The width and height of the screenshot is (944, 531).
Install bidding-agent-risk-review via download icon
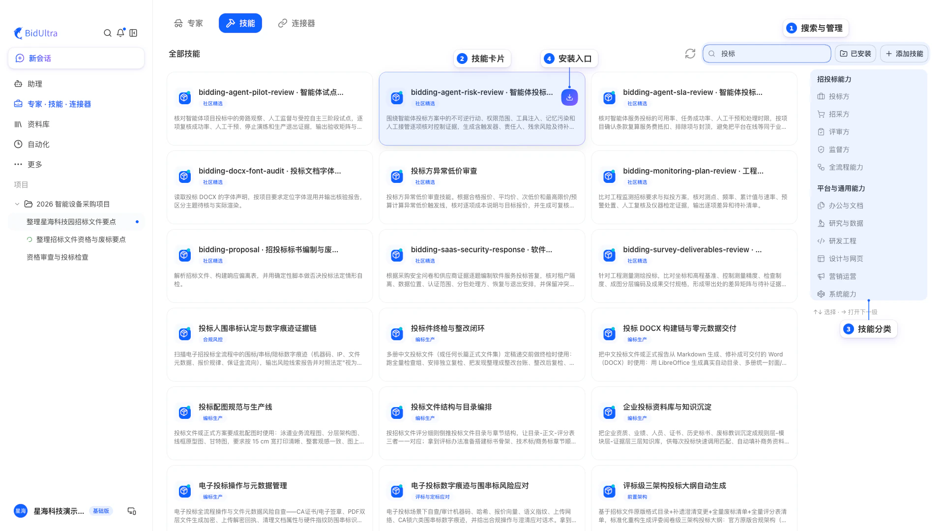click(569, 97)
